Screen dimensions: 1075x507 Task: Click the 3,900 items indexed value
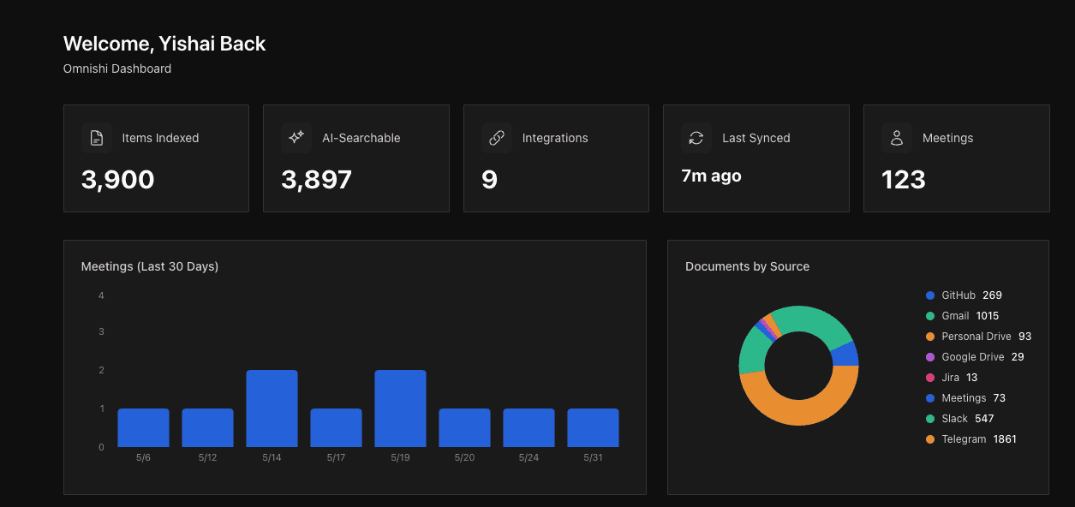118,180
